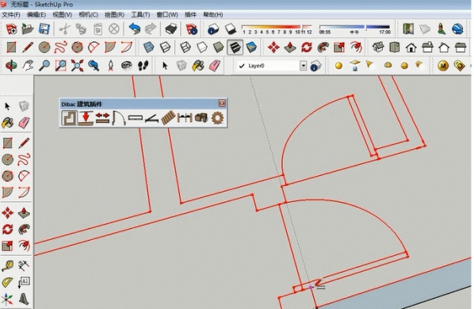The width and height of the screenshot is (474, 309).
Task: Select Axes tool in left toolbar
Action: [x=7, y=299]
